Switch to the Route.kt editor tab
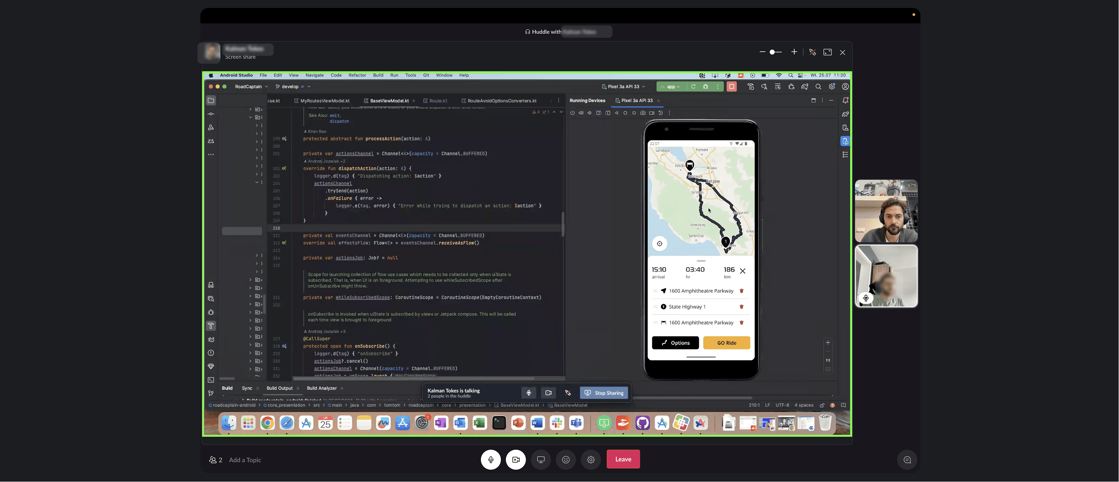 click(x=438, y=101)
